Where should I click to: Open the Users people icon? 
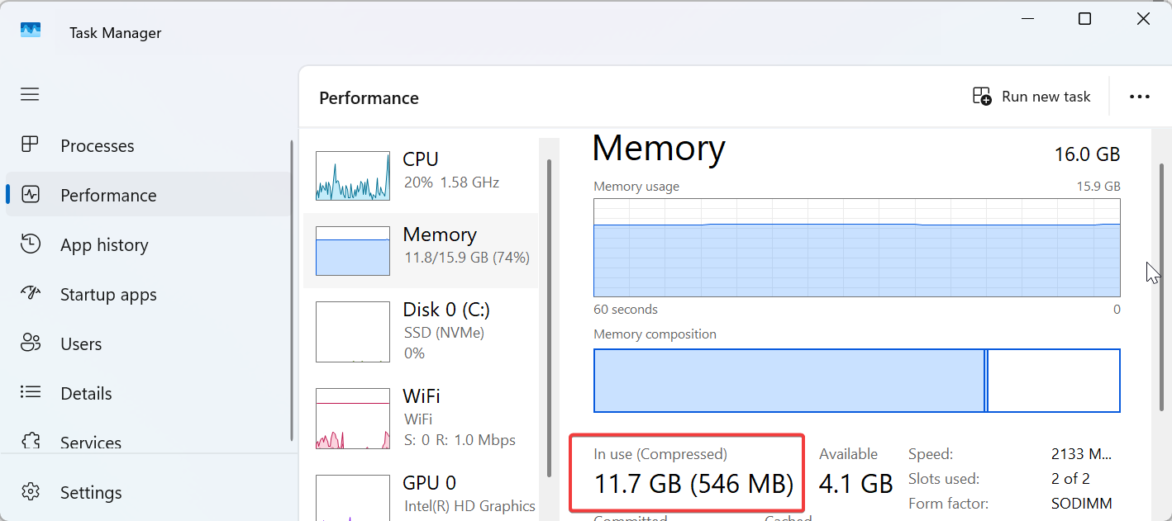click(x=30, y=343)
